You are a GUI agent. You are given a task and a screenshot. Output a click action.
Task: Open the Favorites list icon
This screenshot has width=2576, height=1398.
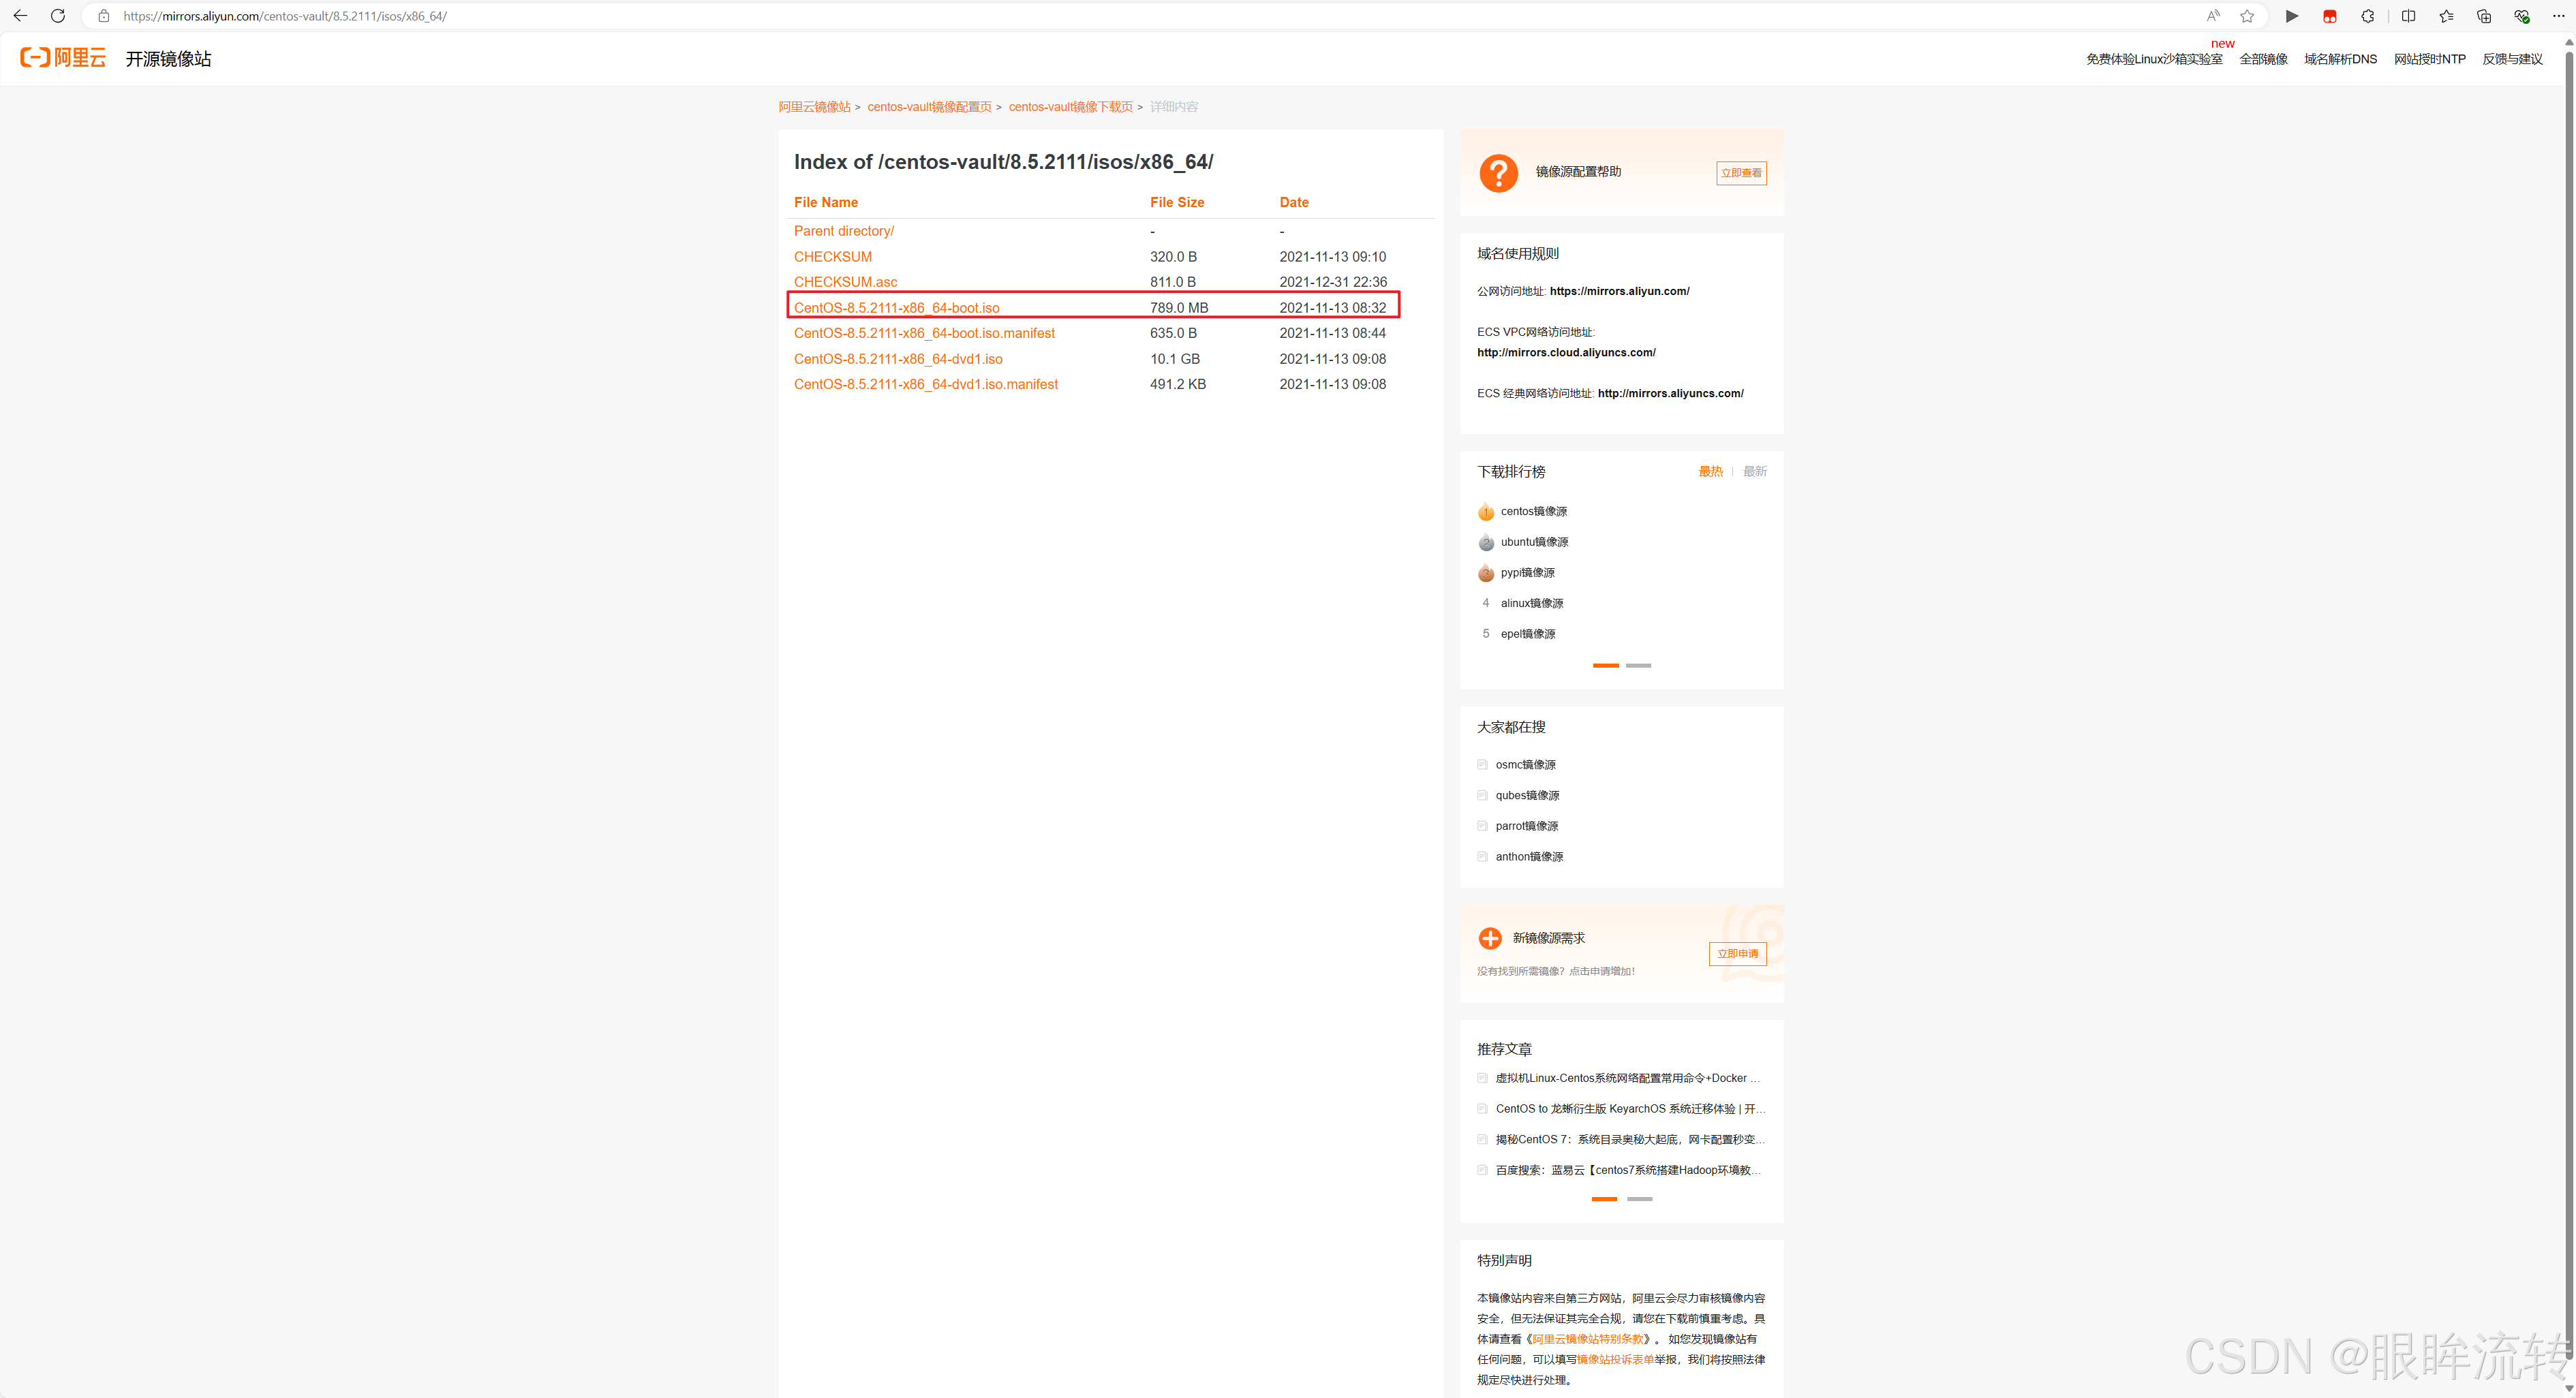tap(2446, 16)
